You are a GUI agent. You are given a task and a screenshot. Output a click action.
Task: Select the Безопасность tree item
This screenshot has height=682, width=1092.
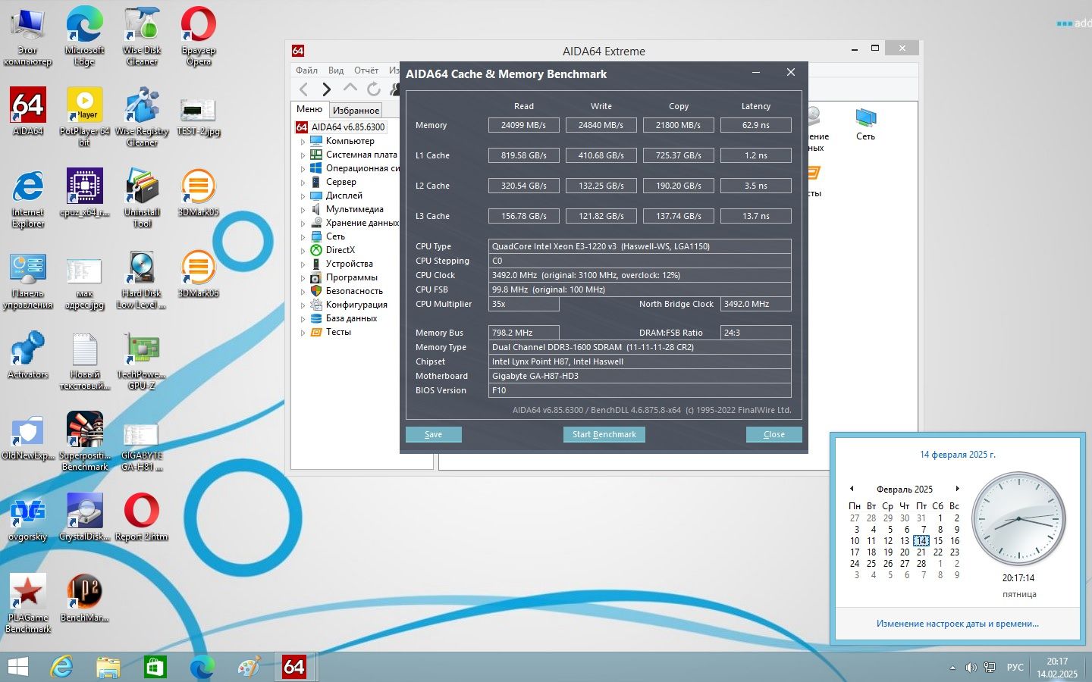(x=347, y=291)
